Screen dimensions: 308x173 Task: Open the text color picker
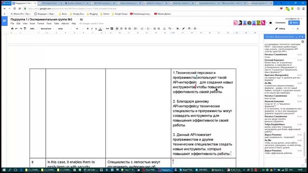coord(100,29)
